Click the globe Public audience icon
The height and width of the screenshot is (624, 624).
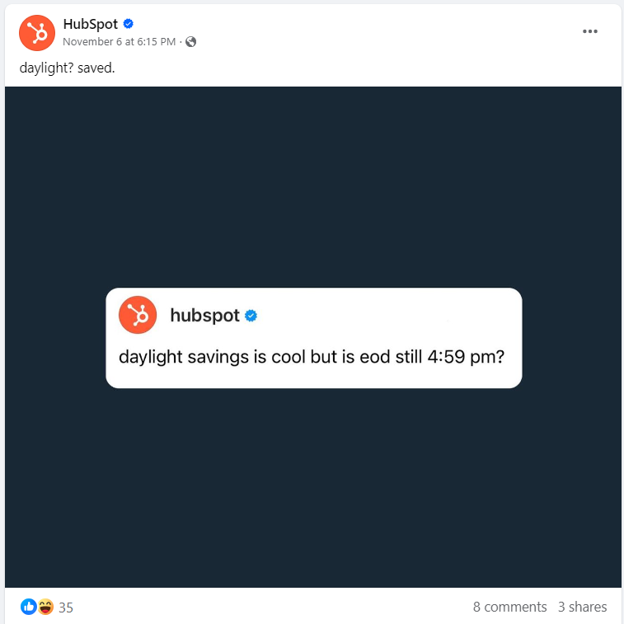191,42
